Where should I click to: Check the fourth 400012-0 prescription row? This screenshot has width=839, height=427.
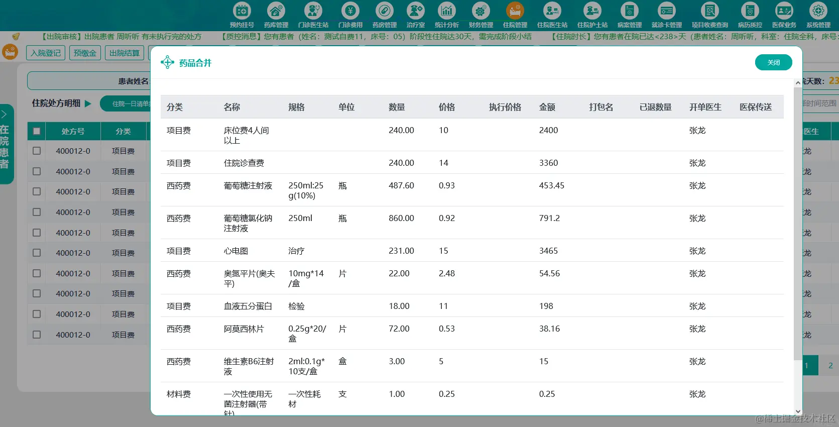click(x=37, y=212)
